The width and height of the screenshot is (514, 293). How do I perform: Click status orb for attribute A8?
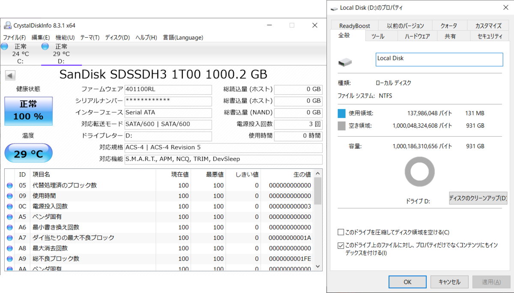pos(9,248)
